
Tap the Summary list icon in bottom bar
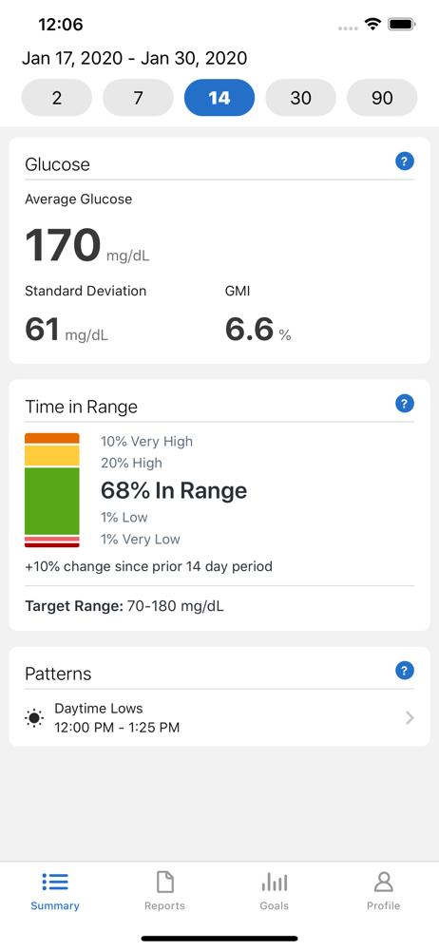click(55, 882)
